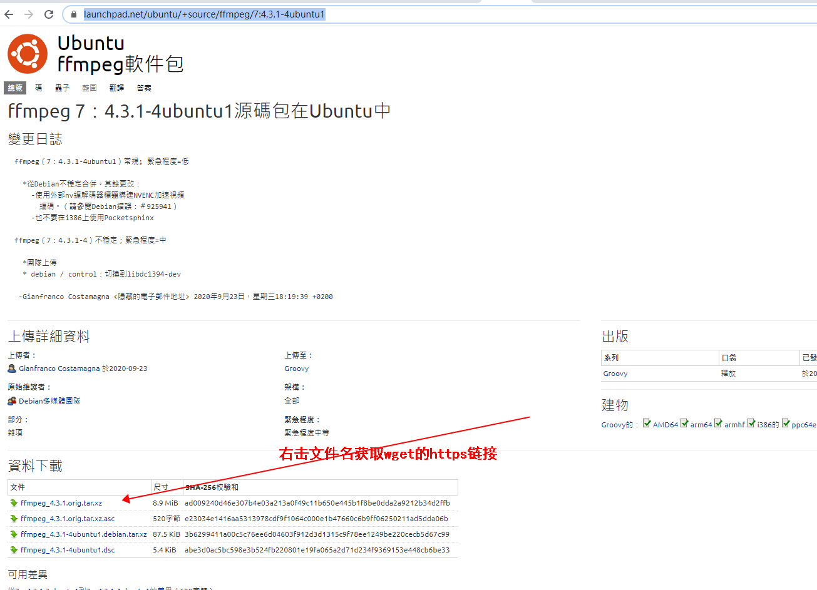Open the 翻譯 tab
The height and width of the screenshot is (590, 817).
pyautogui.click(x=116, y=88)
